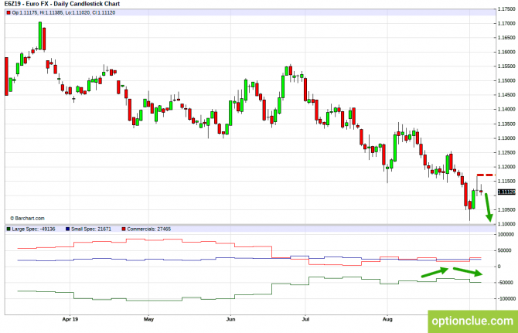
Task: Click the red square beside the OHLC readout
Action: coord(9,13)
